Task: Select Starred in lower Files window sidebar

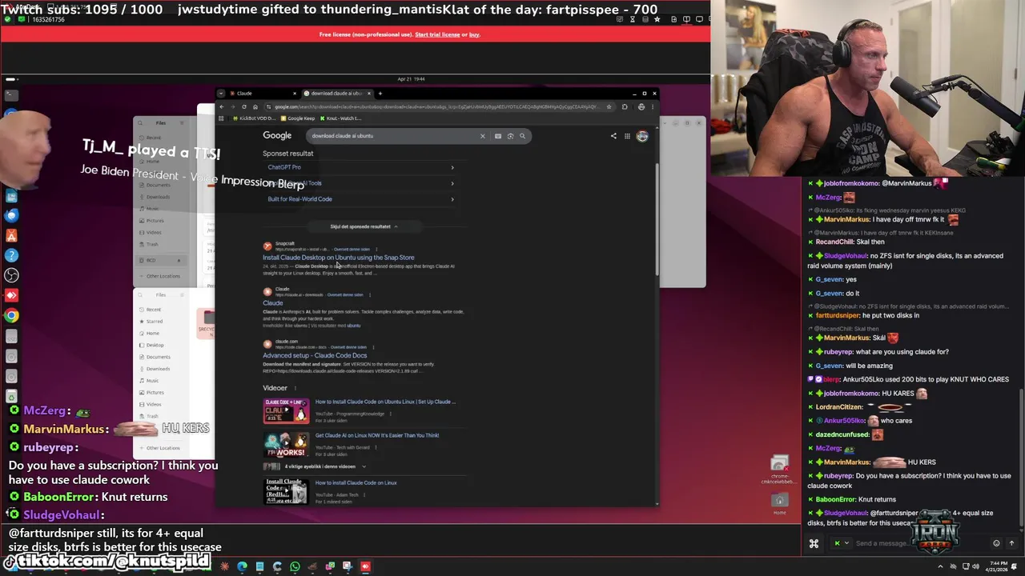Action: click(155, 321)
